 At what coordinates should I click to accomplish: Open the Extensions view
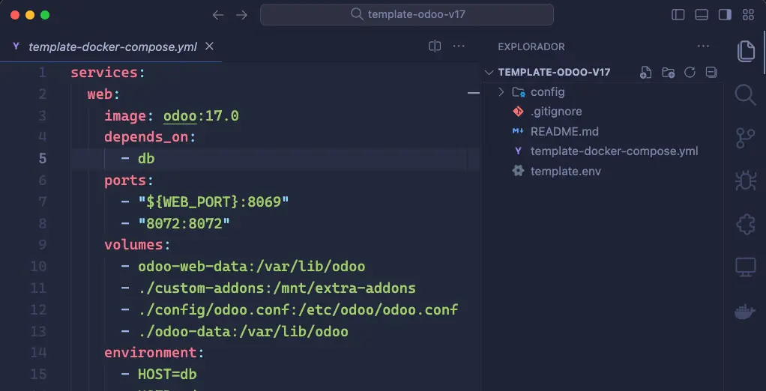pyautogui.click(x=746, y=225)
